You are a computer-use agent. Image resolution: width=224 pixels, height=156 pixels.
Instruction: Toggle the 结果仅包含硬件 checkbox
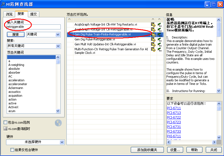click(x=12, y=150)
